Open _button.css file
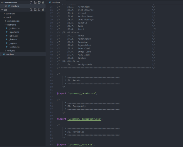Image resolution: width=183 pixels, height=147 pixels. coord(14,28)
